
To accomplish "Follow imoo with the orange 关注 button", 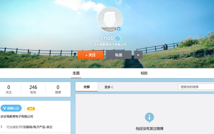I will 91,55.
